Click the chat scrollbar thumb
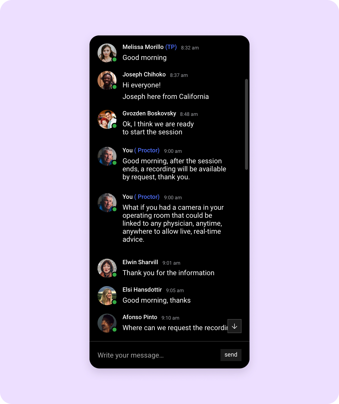The width and height of the screenshot is (339, 404). coord(246,124)
